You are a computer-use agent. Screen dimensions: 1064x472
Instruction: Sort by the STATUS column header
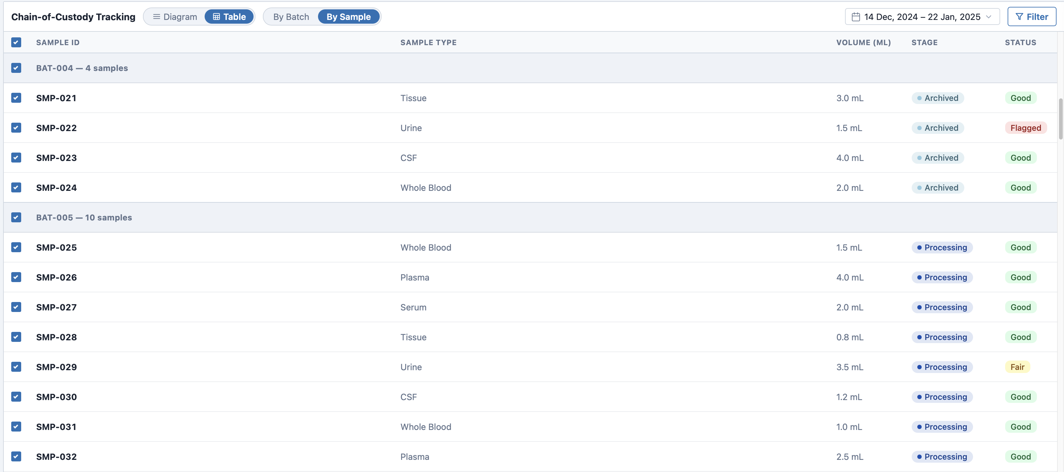(1020, 43)
